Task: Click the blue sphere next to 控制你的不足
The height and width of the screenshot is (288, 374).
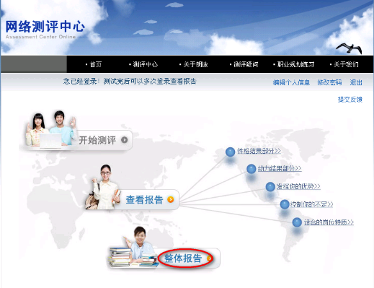Action: click(284, 204)
